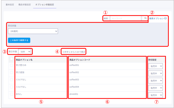The image size is (174, 108).
Task: Open the 売切状態 (未選択) dropdown
Action: (x=33, y=31)
